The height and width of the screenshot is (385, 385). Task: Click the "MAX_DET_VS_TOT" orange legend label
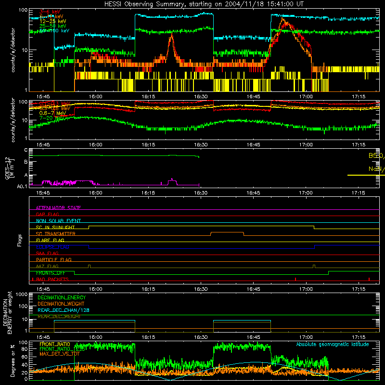[x=60, y=354]
